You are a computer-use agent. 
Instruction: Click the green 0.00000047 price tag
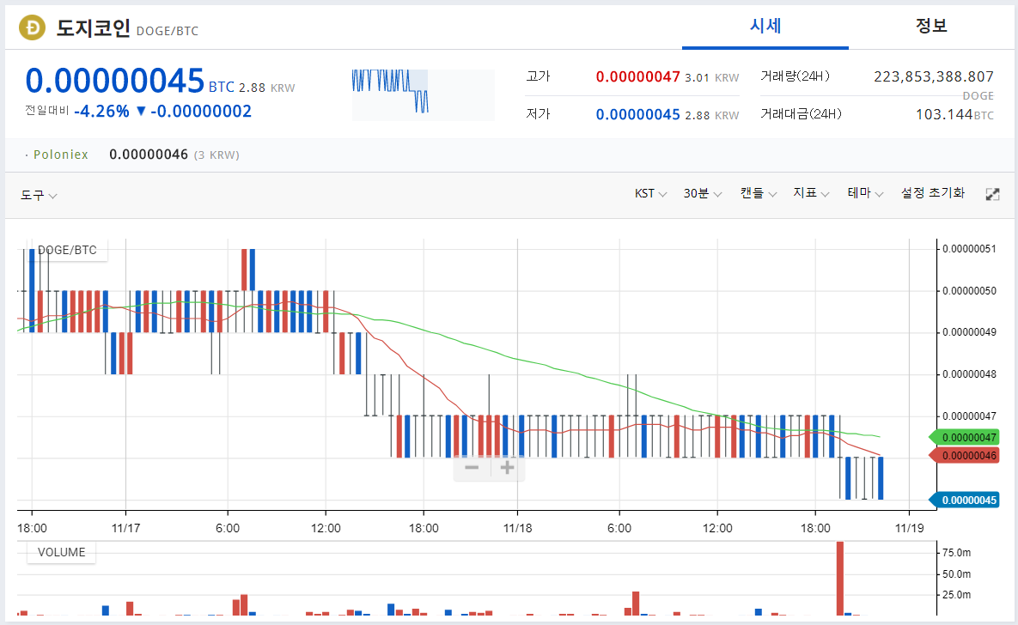click(x=964, y=438)
